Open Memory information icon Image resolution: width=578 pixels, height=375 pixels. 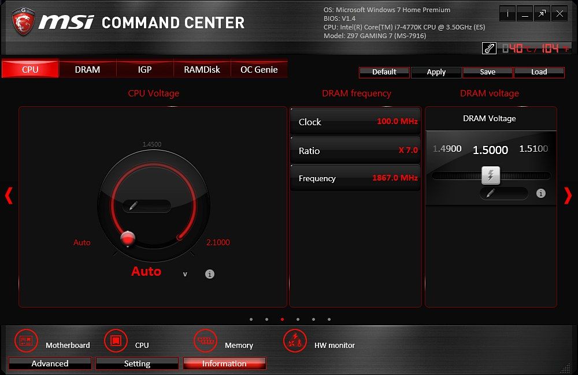(205, 341)
